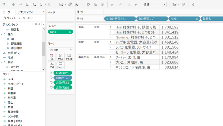Open dropdown arrow beside highlight pen
This screenshot has height=126, width=223.
[x=116, y=4]
